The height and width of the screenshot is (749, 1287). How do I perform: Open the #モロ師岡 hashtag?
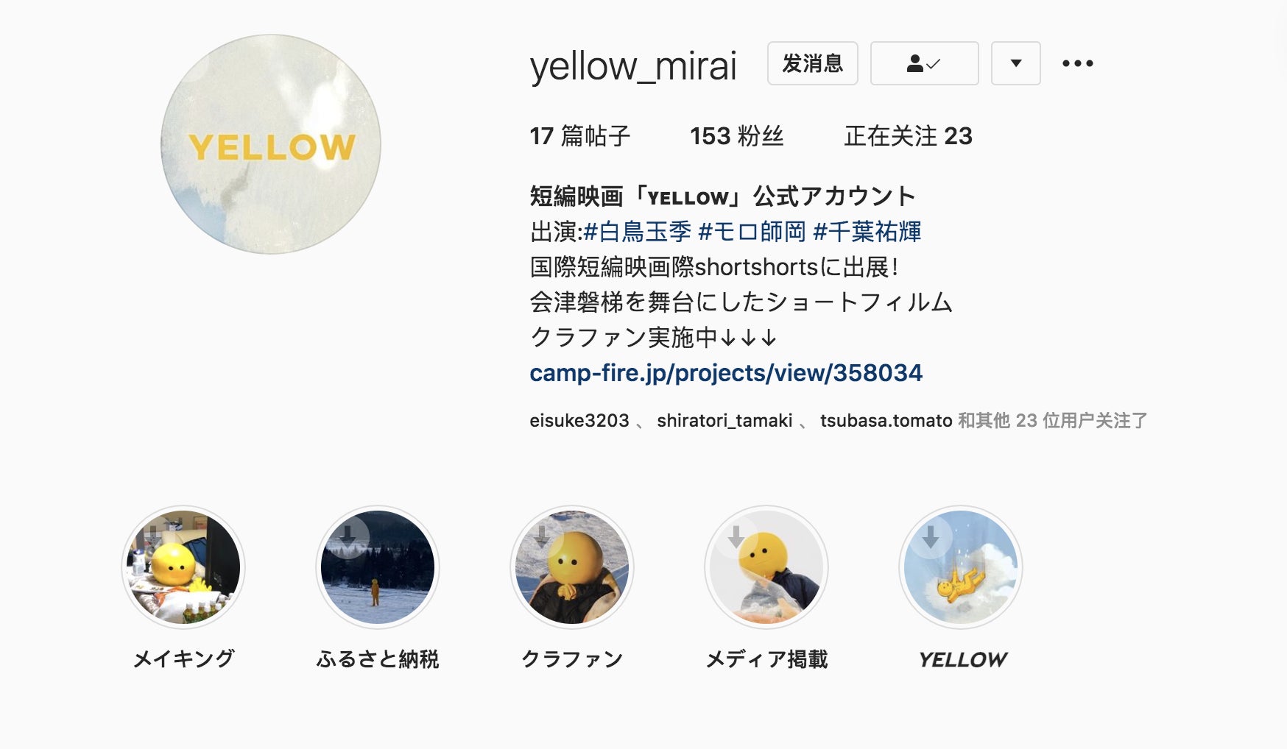pyautogui.click(x=752, y=232)
